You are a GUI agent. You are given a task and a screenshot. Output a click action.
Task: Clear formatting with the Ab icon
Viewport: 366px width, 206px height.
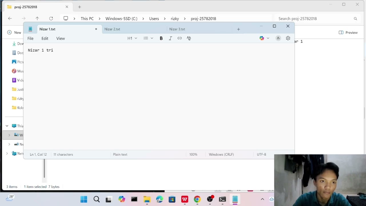pos(189,38)
